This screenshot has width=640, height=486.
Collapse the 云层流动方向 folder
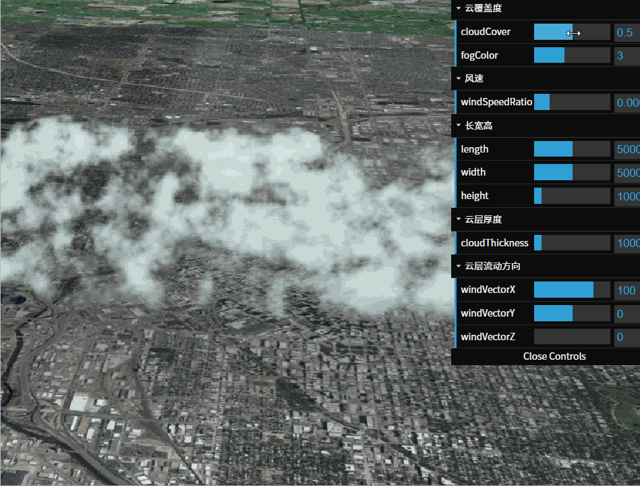tap(546, 266)
